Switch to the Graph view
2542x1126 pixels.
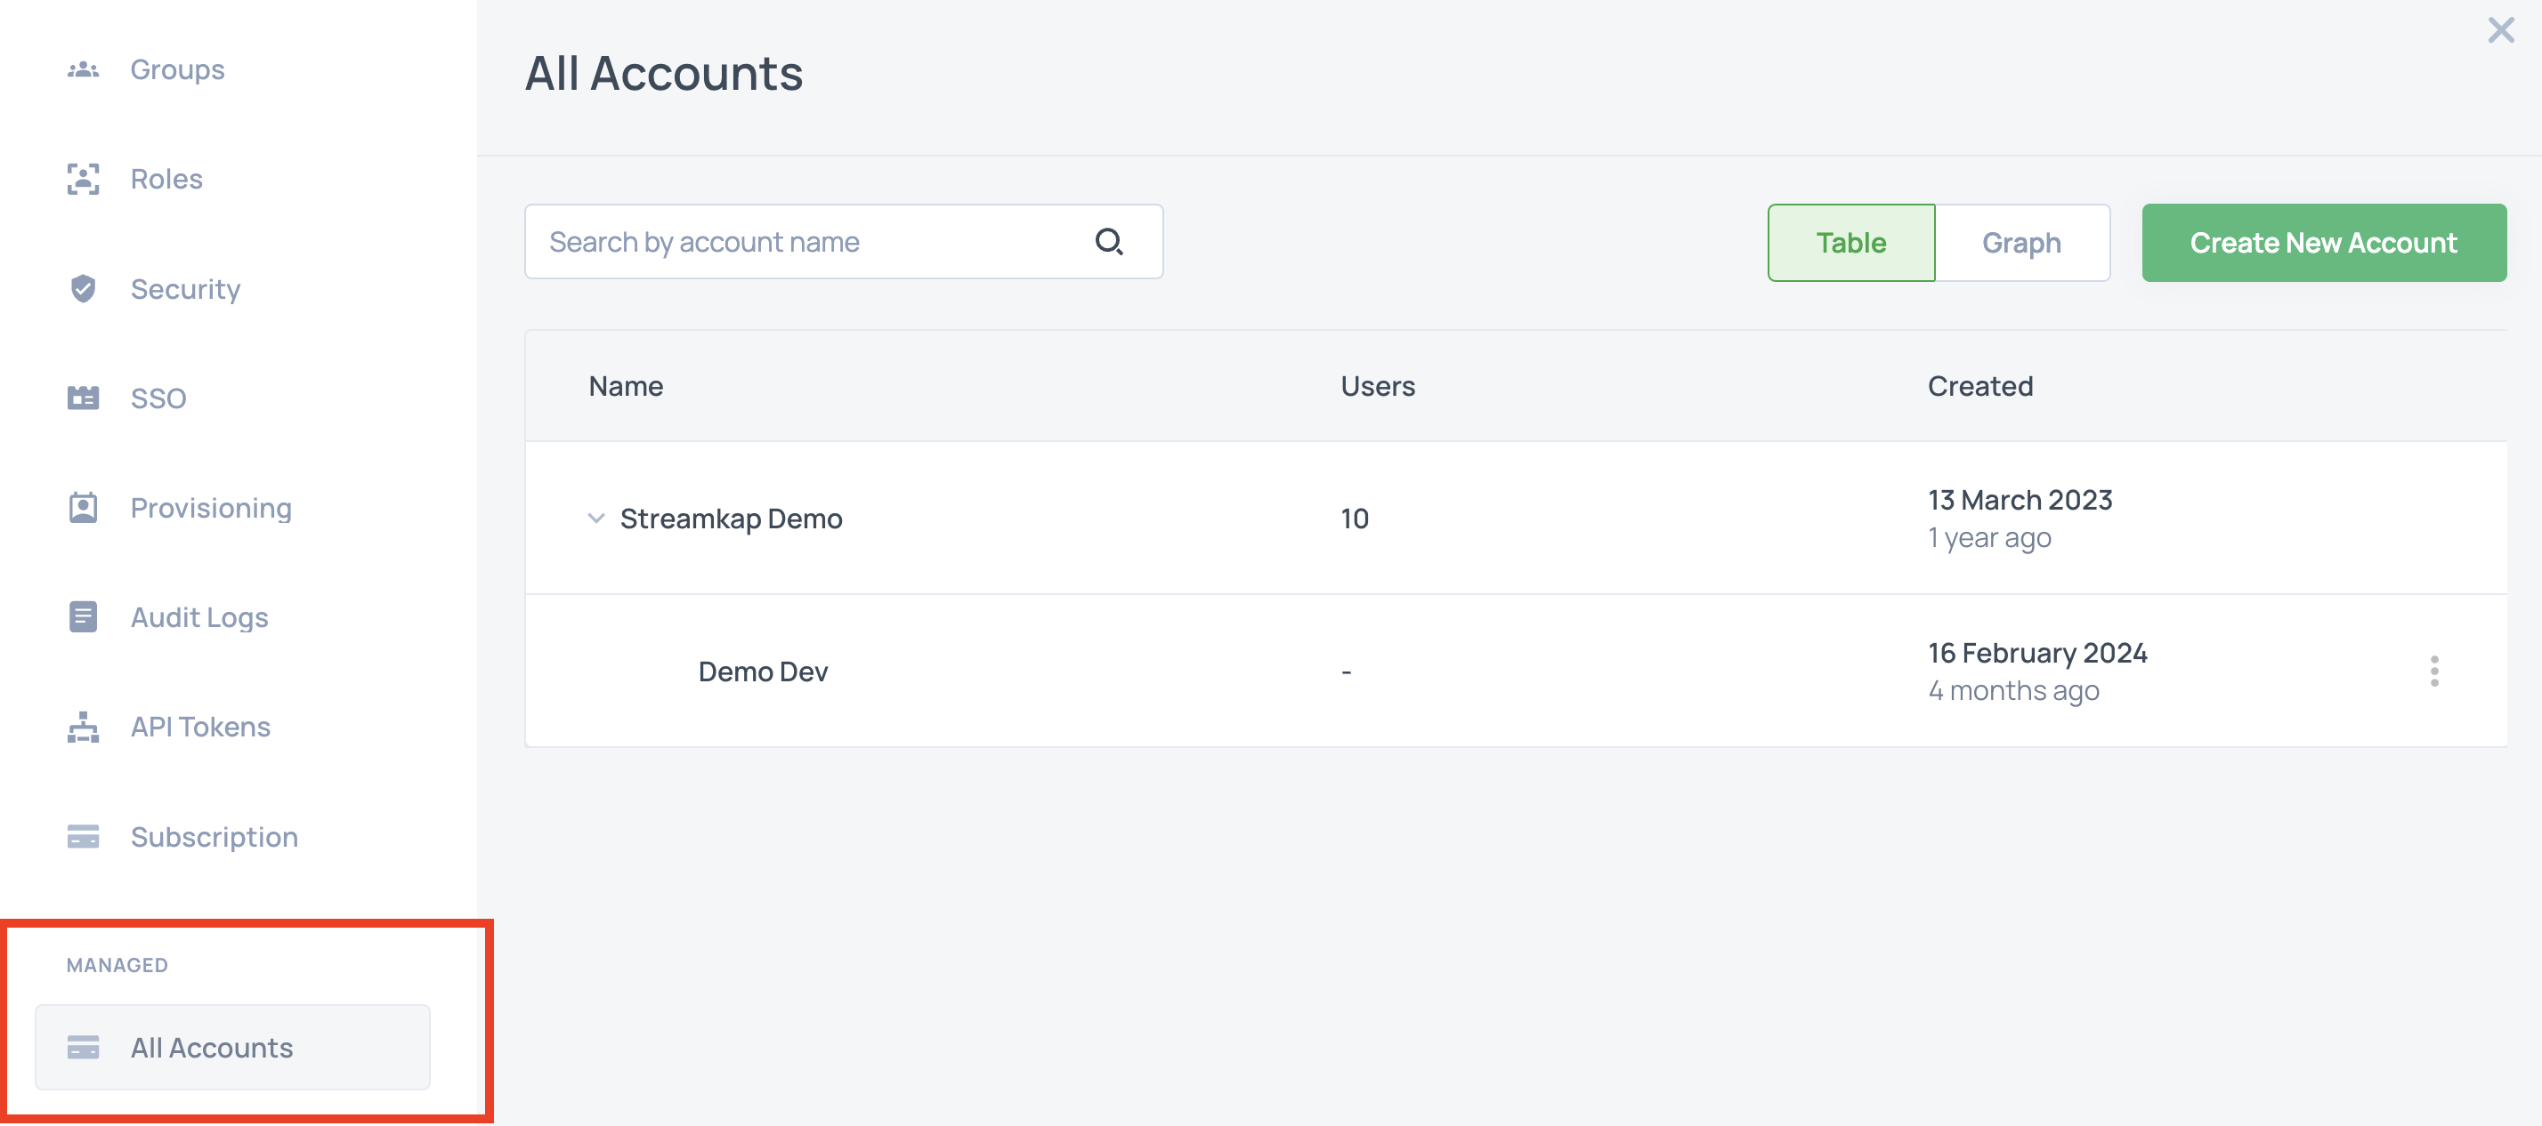click(2022, 243)
